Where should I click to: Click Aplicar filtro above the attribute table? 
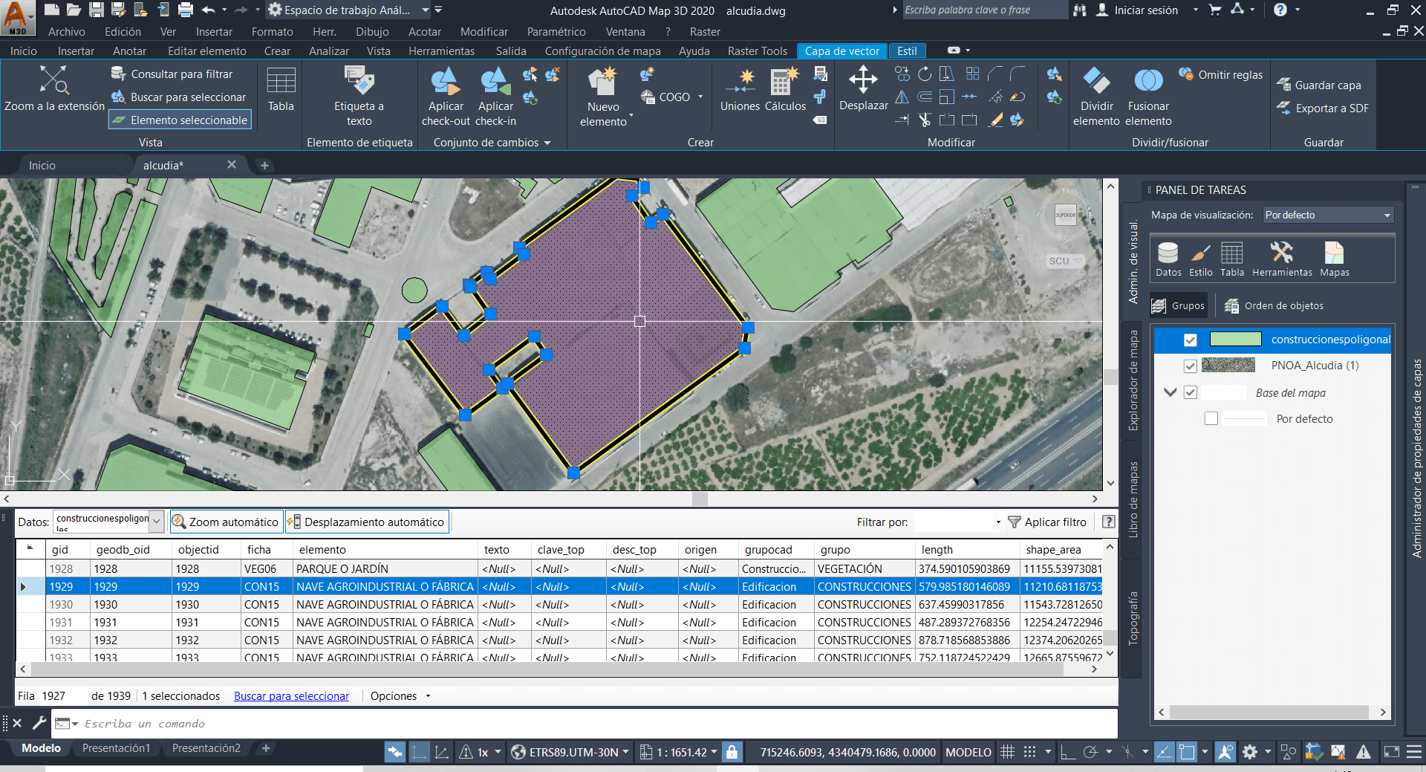tap(1048, 522)
